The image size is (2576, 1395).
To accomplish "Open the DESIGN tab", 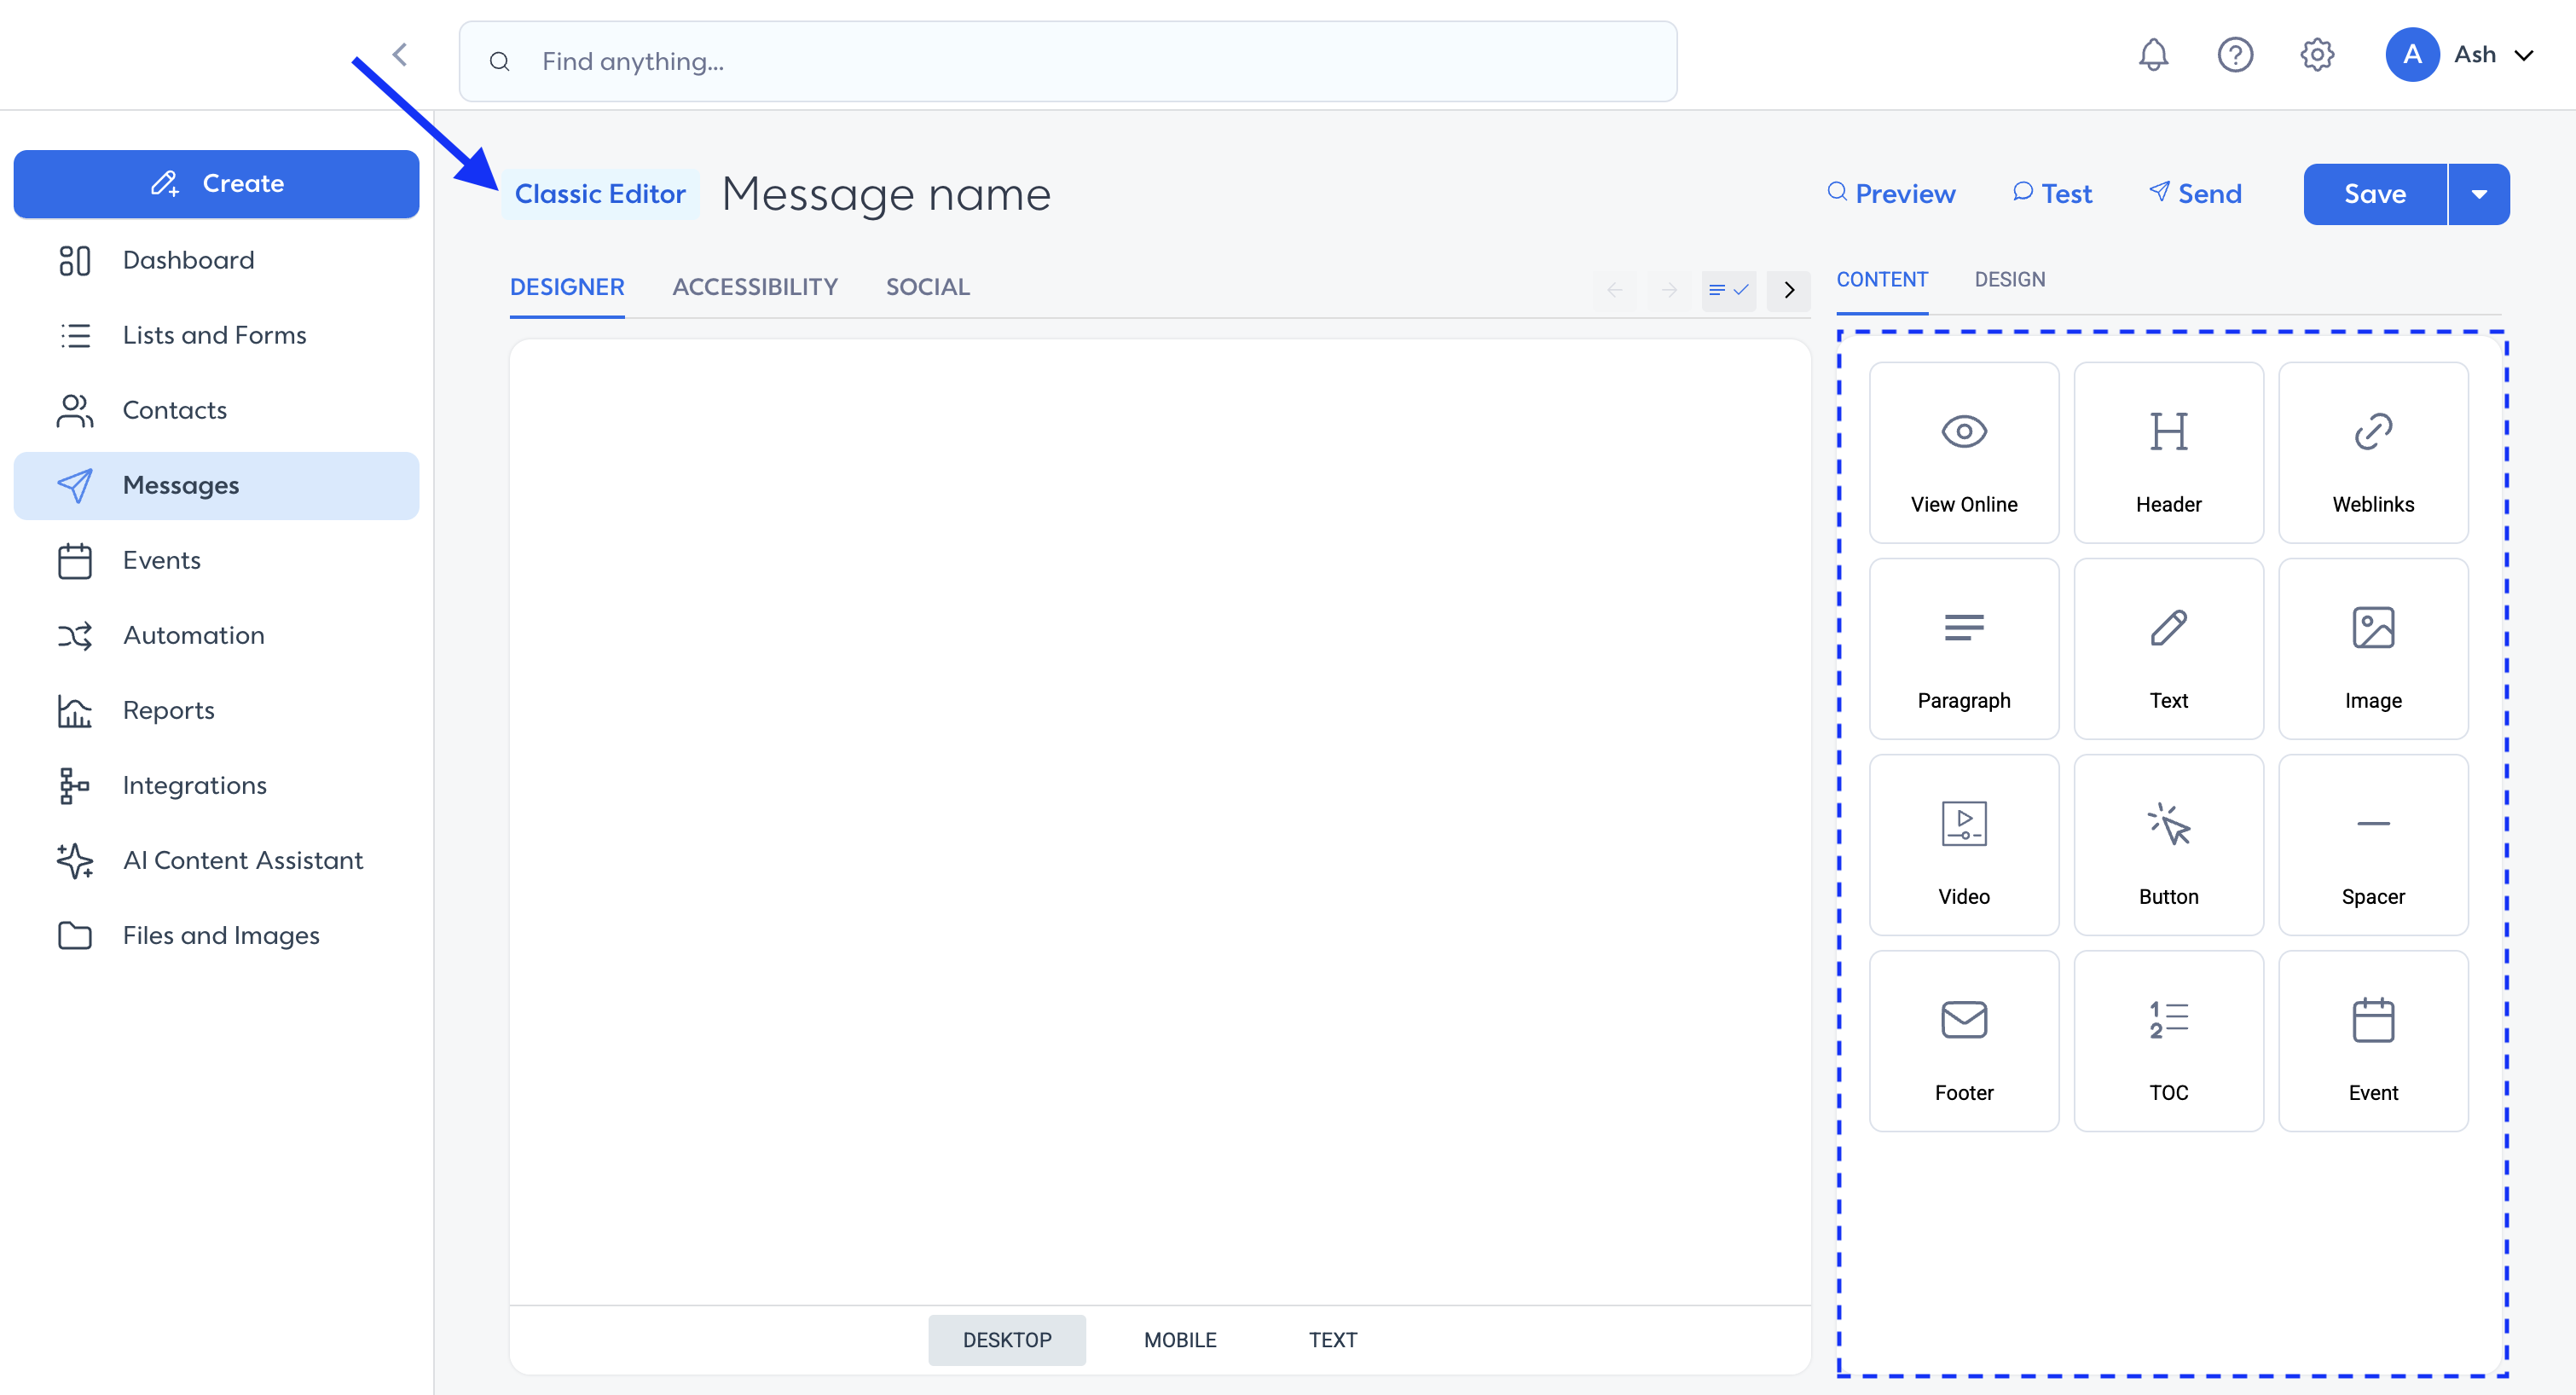I will tap(2009, 280).
